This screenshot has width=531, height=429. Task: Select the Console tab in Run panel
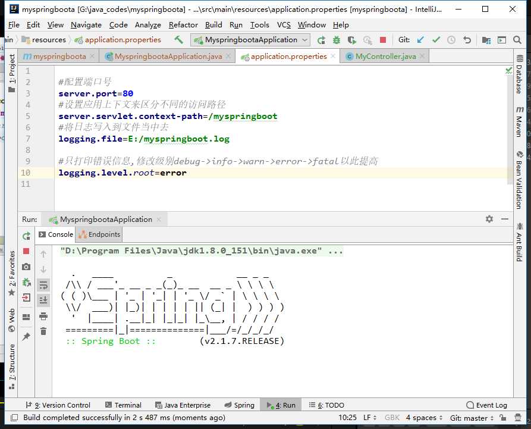pyautogui.click(x=56, y=234)
